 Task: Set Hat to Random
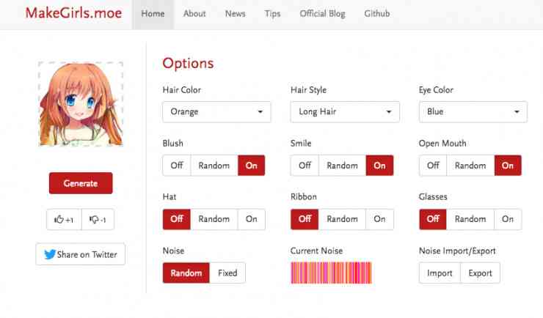tap(214, 219)
